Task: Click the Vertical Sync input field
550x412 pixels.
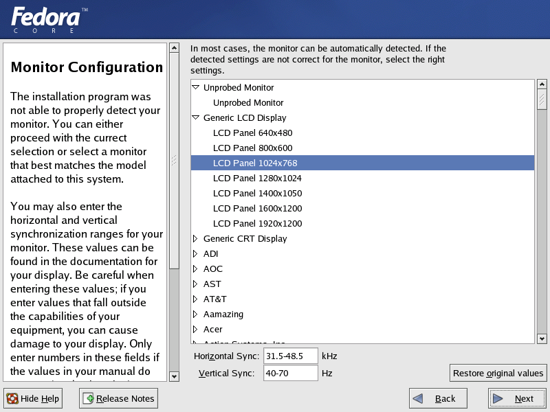Action: point(291,373)
